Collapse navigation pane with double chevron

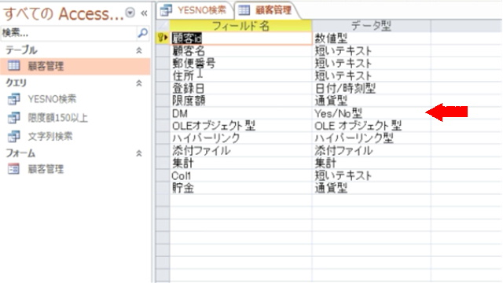coord(144,13)
